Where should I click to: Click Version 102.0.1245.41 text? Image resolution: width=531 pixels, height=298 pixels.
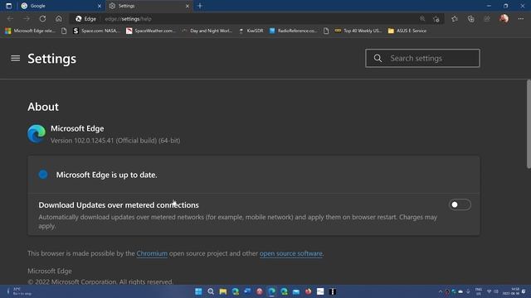[x=115, y=141]
